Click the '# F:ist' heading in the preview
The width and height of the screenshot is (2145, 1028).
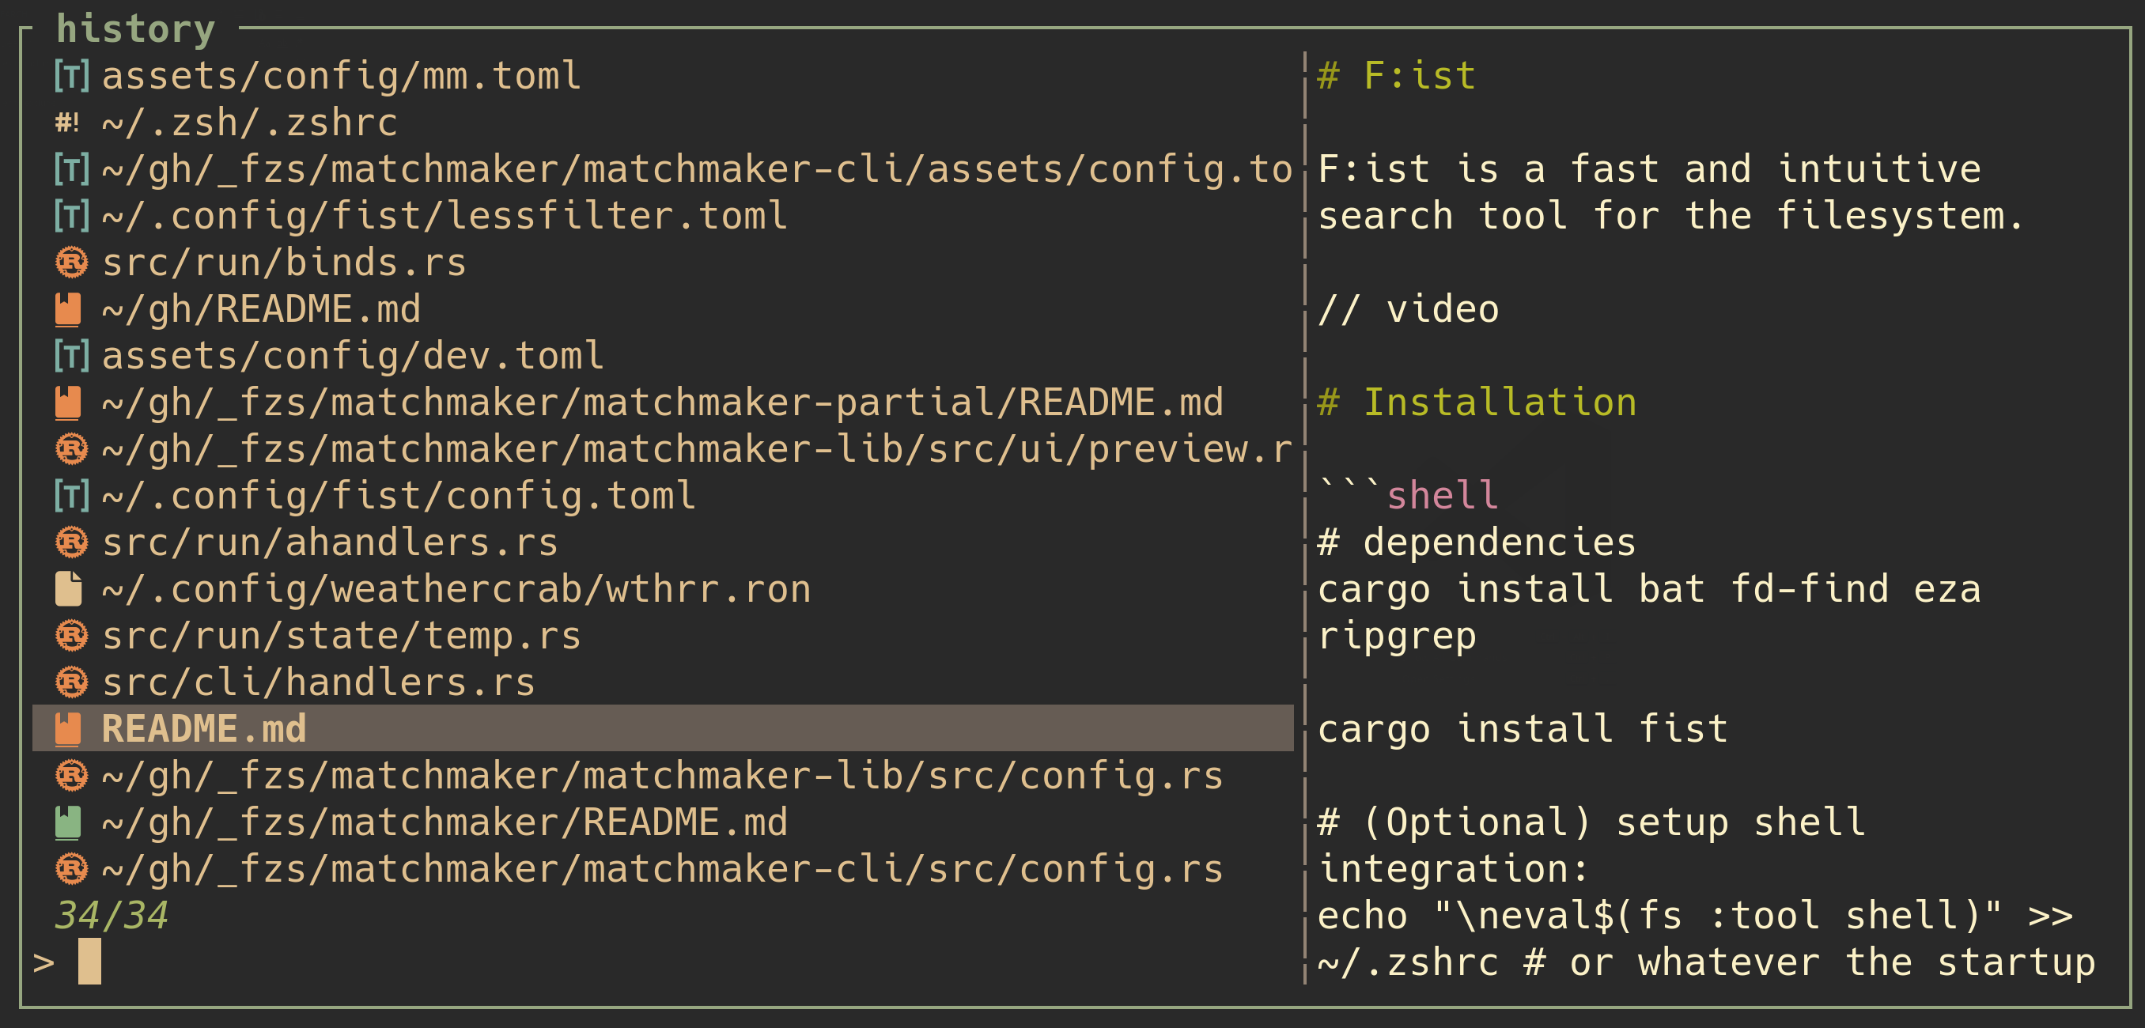click(1397, 76)
